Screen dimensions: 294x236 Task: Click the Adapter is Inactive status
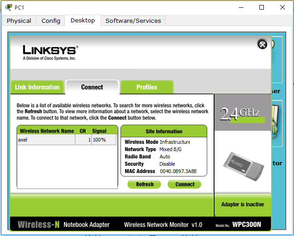tap(242, 205)
